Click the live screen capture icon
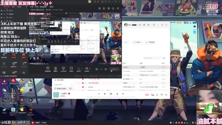222x125 pixels. (x=48, y=69)
